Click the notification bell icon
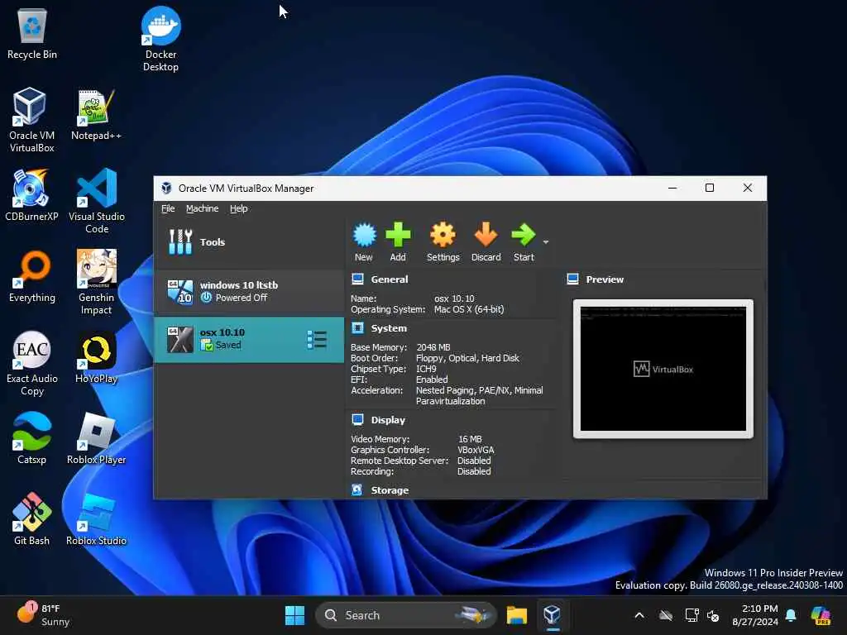 (791, 615)
